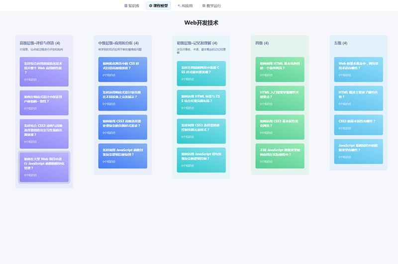Click the 知识库 tab icon
The image size is (398, 264).
click(x=126, y=6)
